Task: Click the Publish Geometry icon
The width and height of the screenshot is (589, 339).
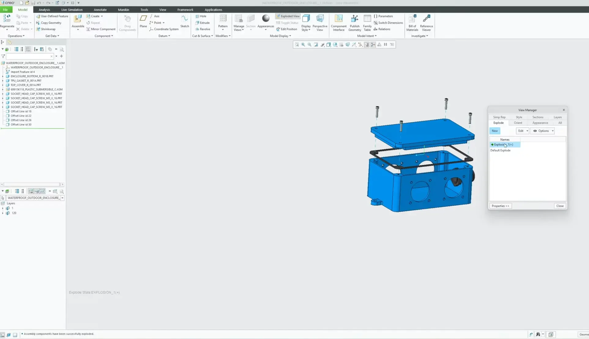Action: click(354, 19)
